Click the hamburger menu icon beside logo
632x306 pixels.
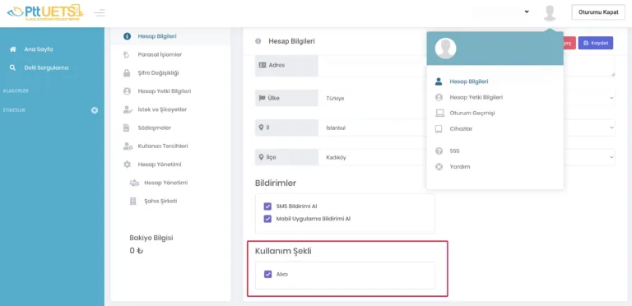(100, 12)
